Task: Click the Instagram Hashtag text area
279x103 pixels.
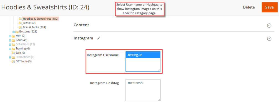Action: coord(143,90)
